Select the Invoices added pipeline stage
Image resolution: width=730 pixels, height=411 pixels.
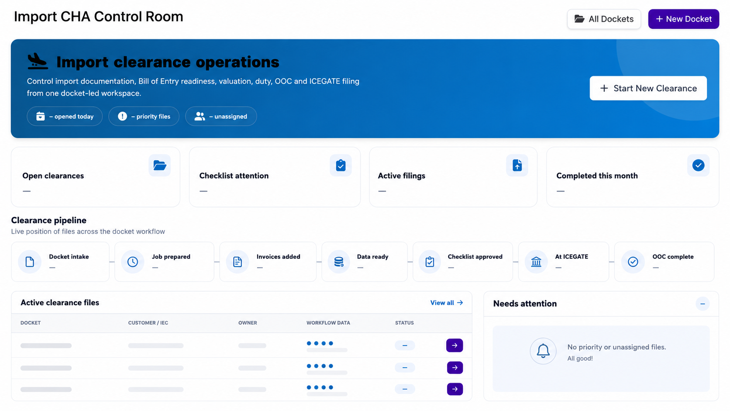coord(268,262)
